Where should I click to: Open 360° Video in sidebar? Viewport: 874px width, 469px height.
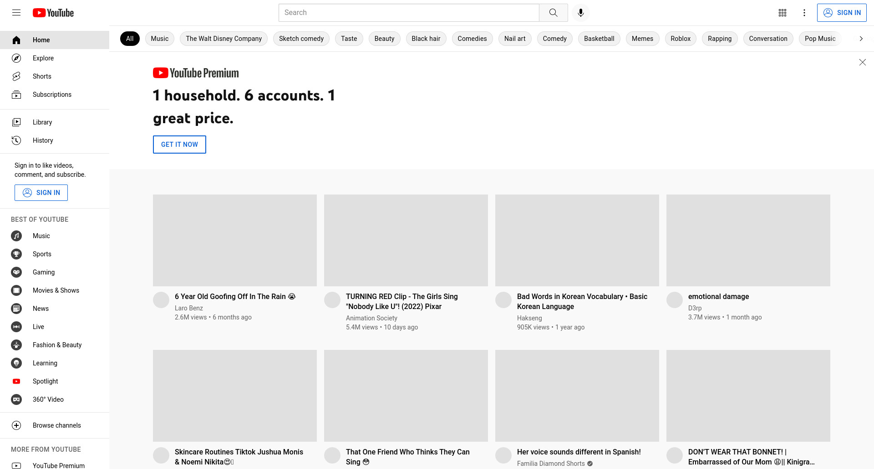click(55, 399)
